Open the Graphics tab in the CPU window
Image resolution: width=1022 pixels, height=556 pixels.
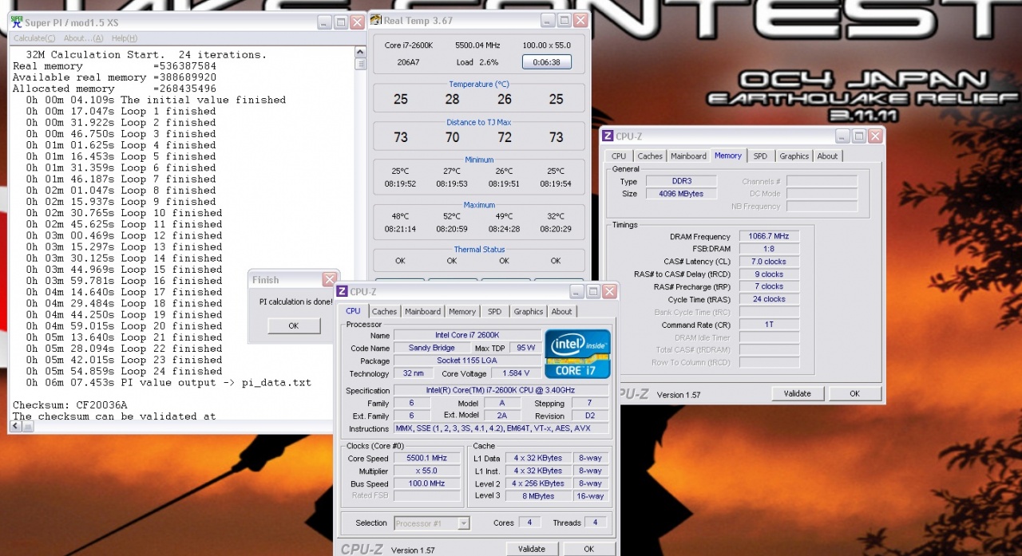(x=528, y=312)
